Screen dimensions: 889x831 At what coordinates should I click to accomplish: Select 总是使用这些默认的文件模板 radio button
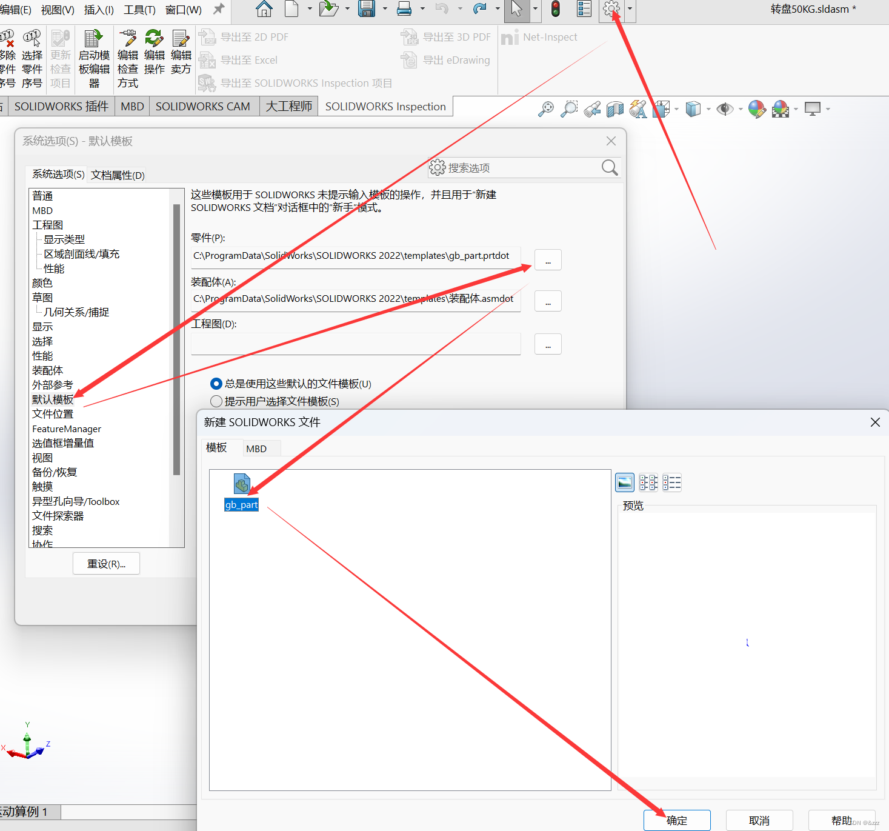[216, 384]
